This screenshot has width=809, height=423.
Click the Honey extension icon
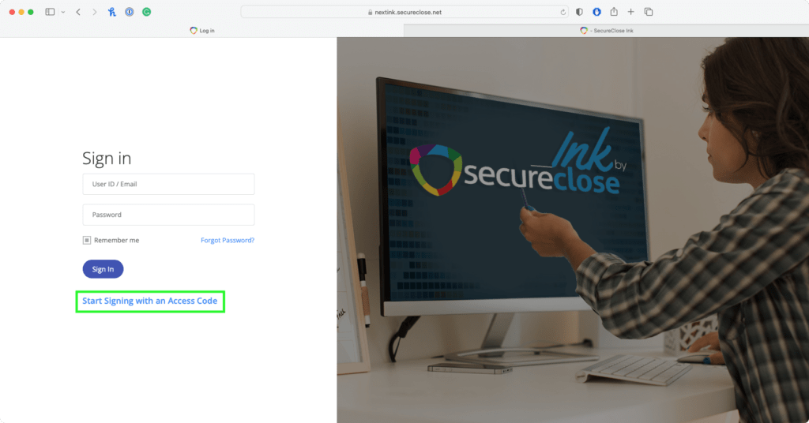click(x=112, y=12)
